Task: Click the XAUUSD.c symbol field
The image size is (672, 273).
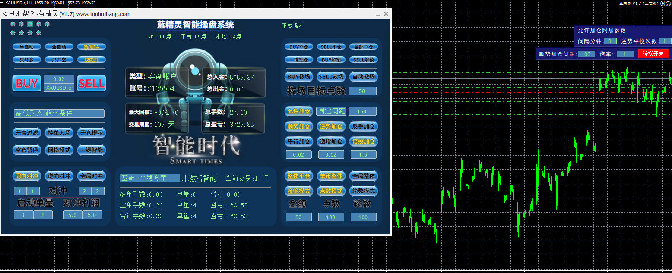Action: (x=59, y=88)
